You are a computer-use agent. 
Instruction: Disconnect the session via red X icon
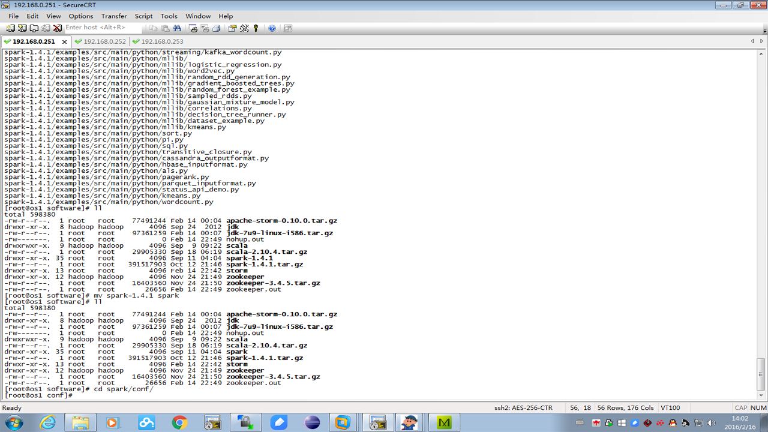tap(57, 28)
